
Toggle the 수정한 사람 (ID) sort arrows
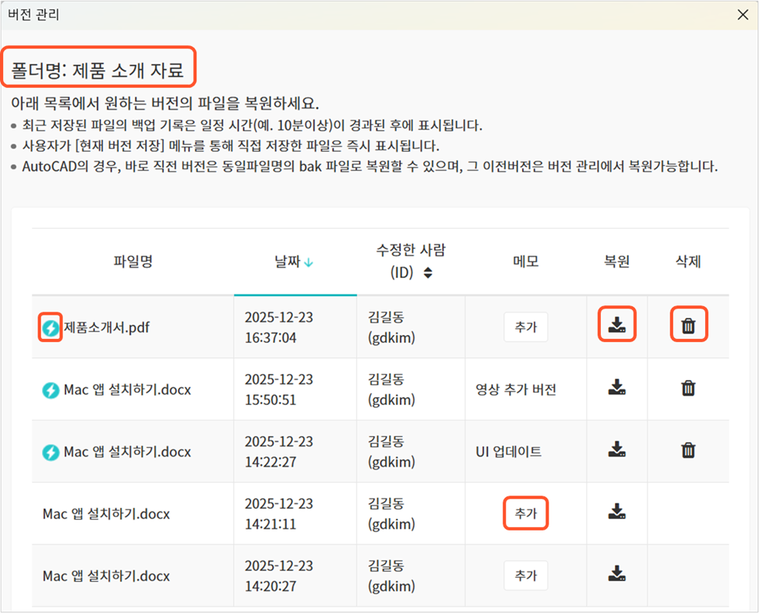(x=428, y=273)
